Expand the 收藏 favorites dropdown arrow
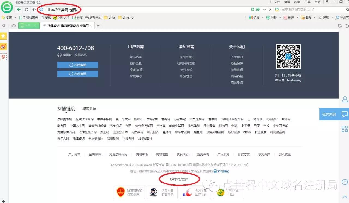Image resolution: width=349 pixels, height=203 pixels. (15, 17)
